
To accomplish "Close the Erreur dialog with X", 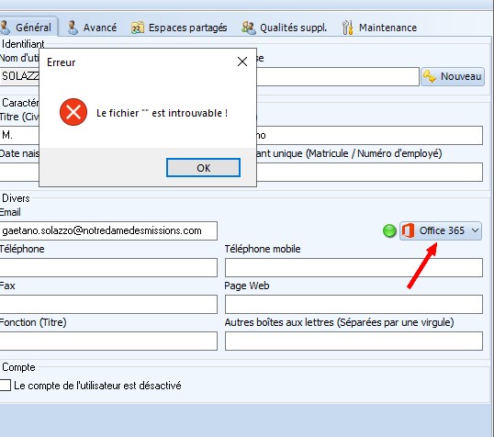I will (x=242, y=62).
